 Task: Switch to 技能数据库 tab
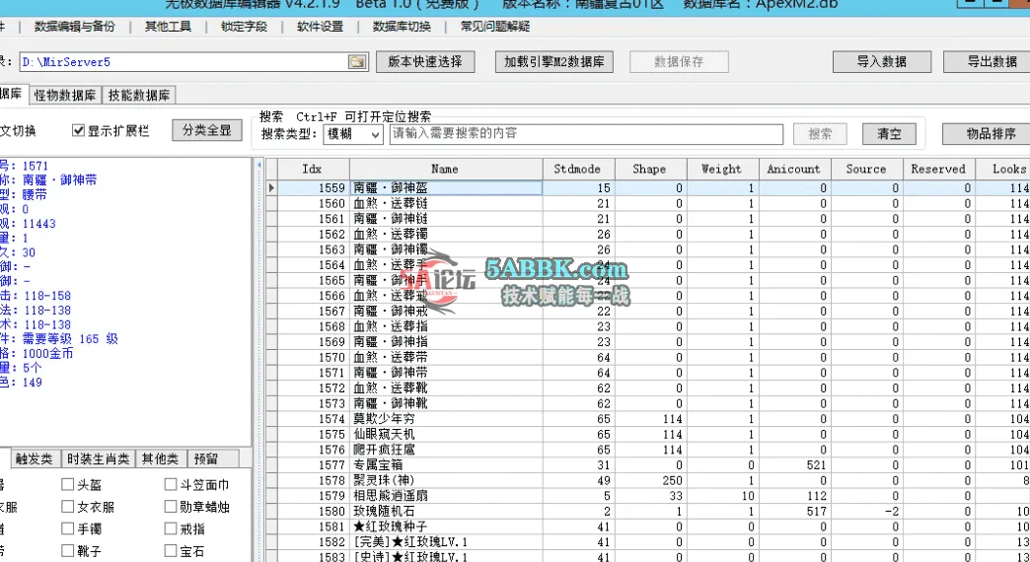point(139,96)
